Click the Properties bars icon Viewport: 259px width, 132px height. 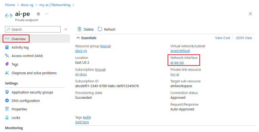point(7,109)
